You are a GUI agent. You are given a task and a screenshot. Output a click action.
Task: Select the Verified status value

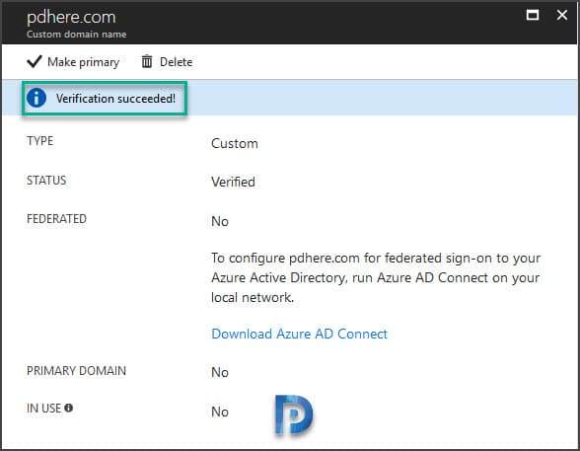tap(233, 182)
